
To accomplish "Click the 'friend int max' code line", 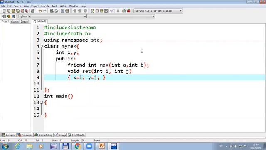I will (108, 65).
